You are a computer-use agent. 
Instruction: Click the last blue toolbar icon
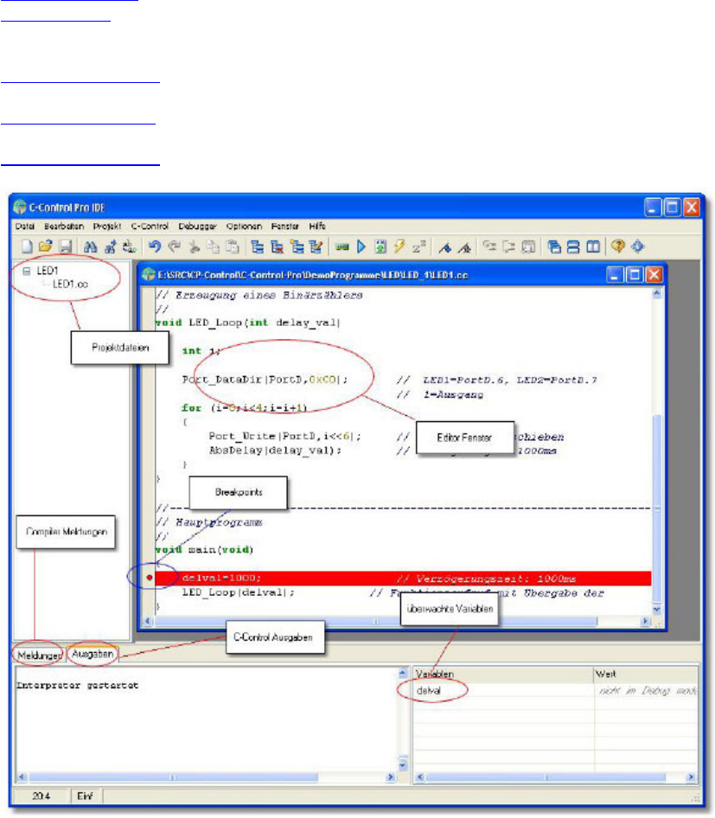(x=638, y=246)
